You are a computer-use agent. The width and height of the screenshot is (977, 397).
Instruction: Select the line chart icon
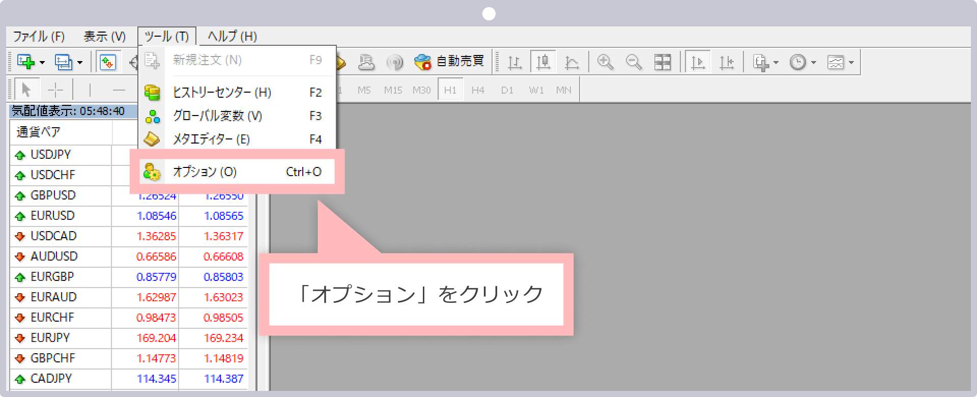point(572,62)
